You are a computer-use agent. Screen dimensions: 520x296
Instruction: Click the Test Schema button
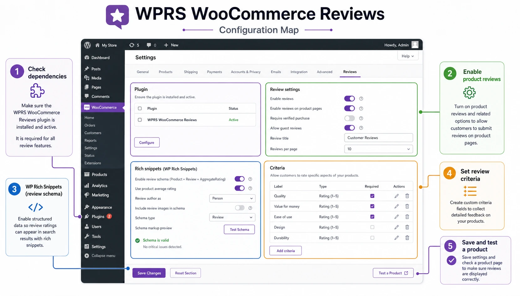click(x=239, y=229)
